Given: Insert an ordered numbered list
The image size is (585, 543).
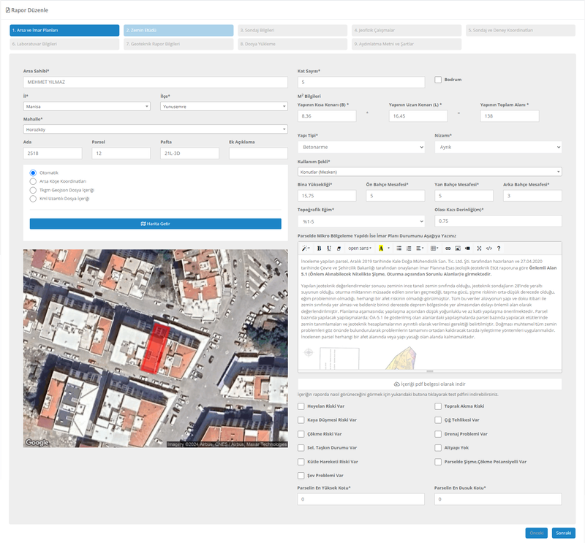Looking at the screenshot, I should pos(409,248).
